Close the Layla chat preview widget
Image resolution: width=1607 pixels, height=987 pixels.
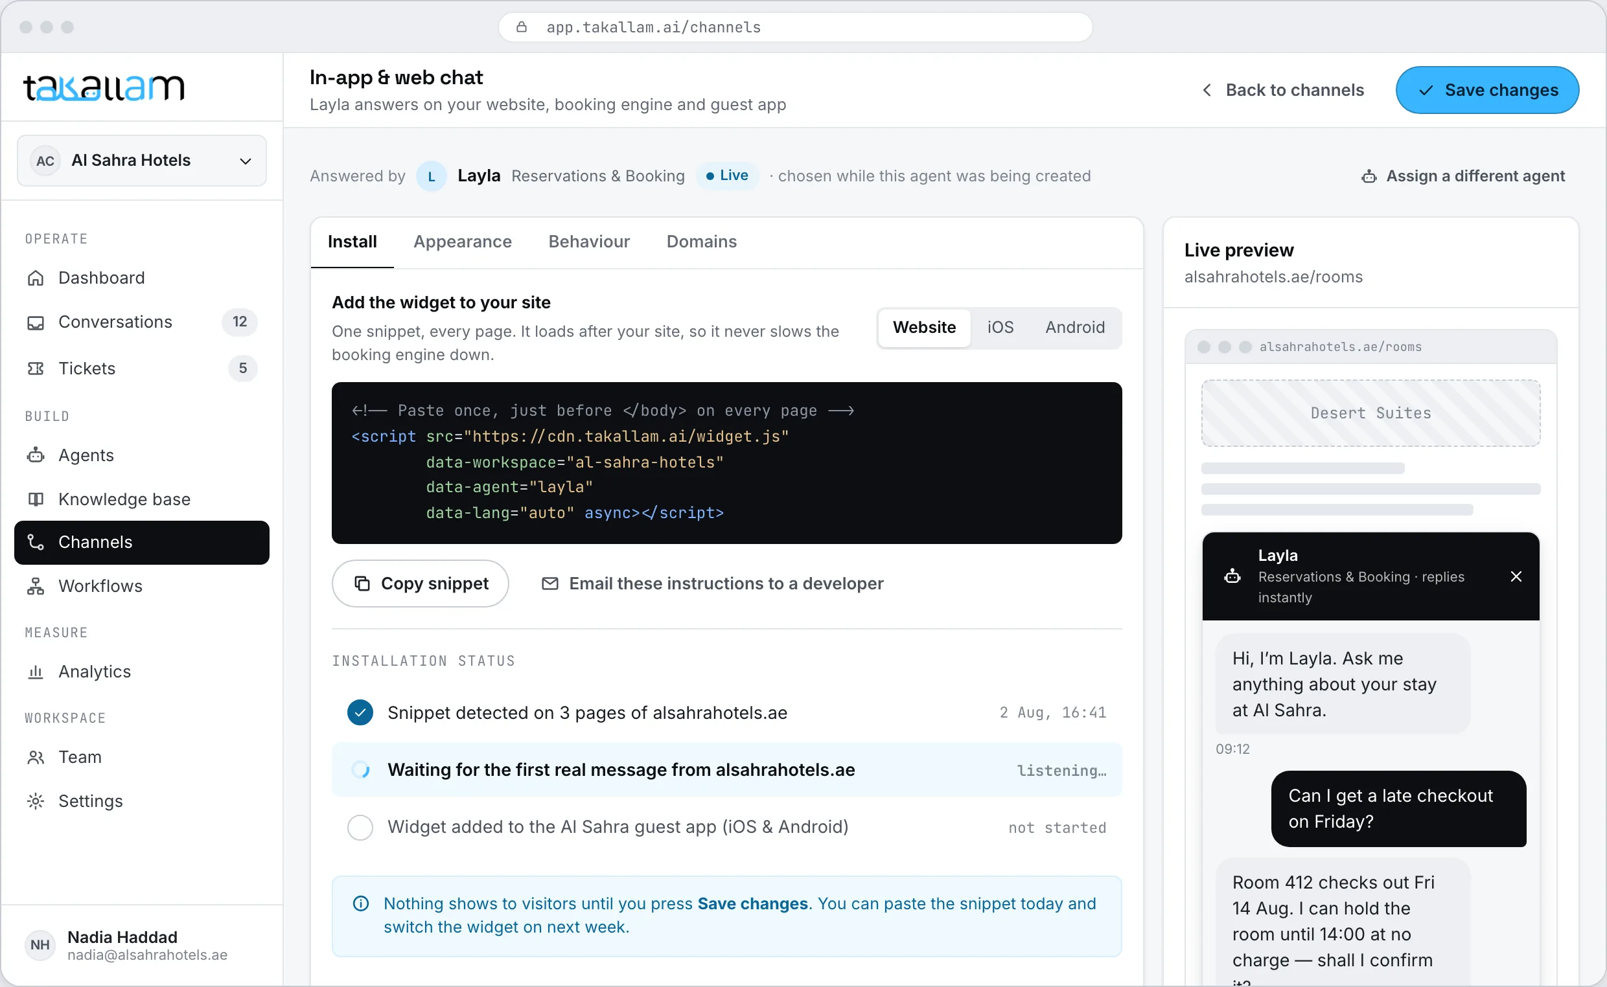click(x=1516, y=576)
